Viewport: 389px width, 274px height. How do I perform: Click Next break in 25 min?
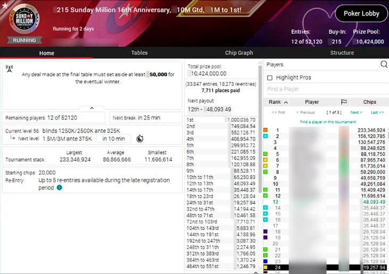coord(146,118)
